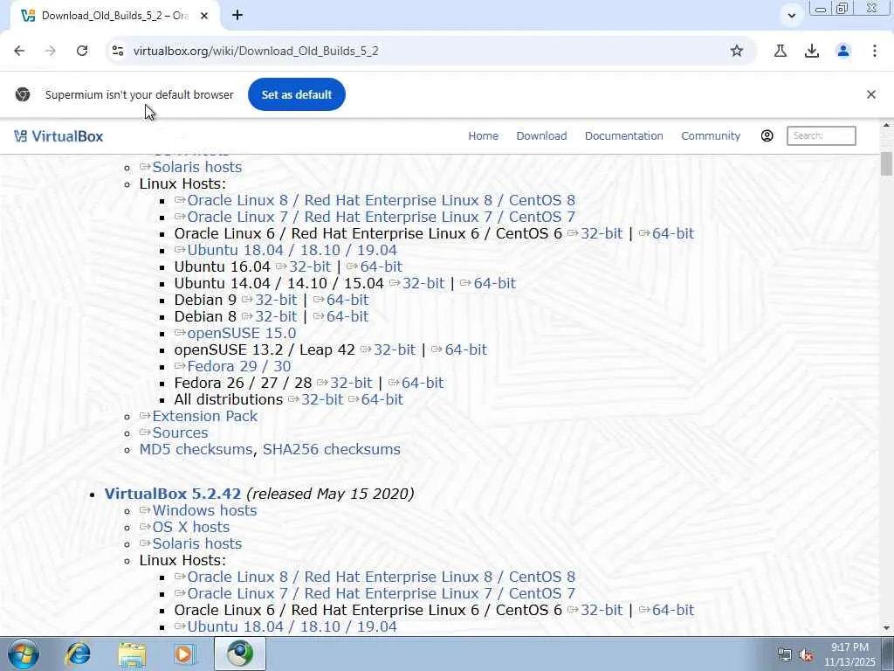Bookmark this page with the star icon

coord(737,51)
